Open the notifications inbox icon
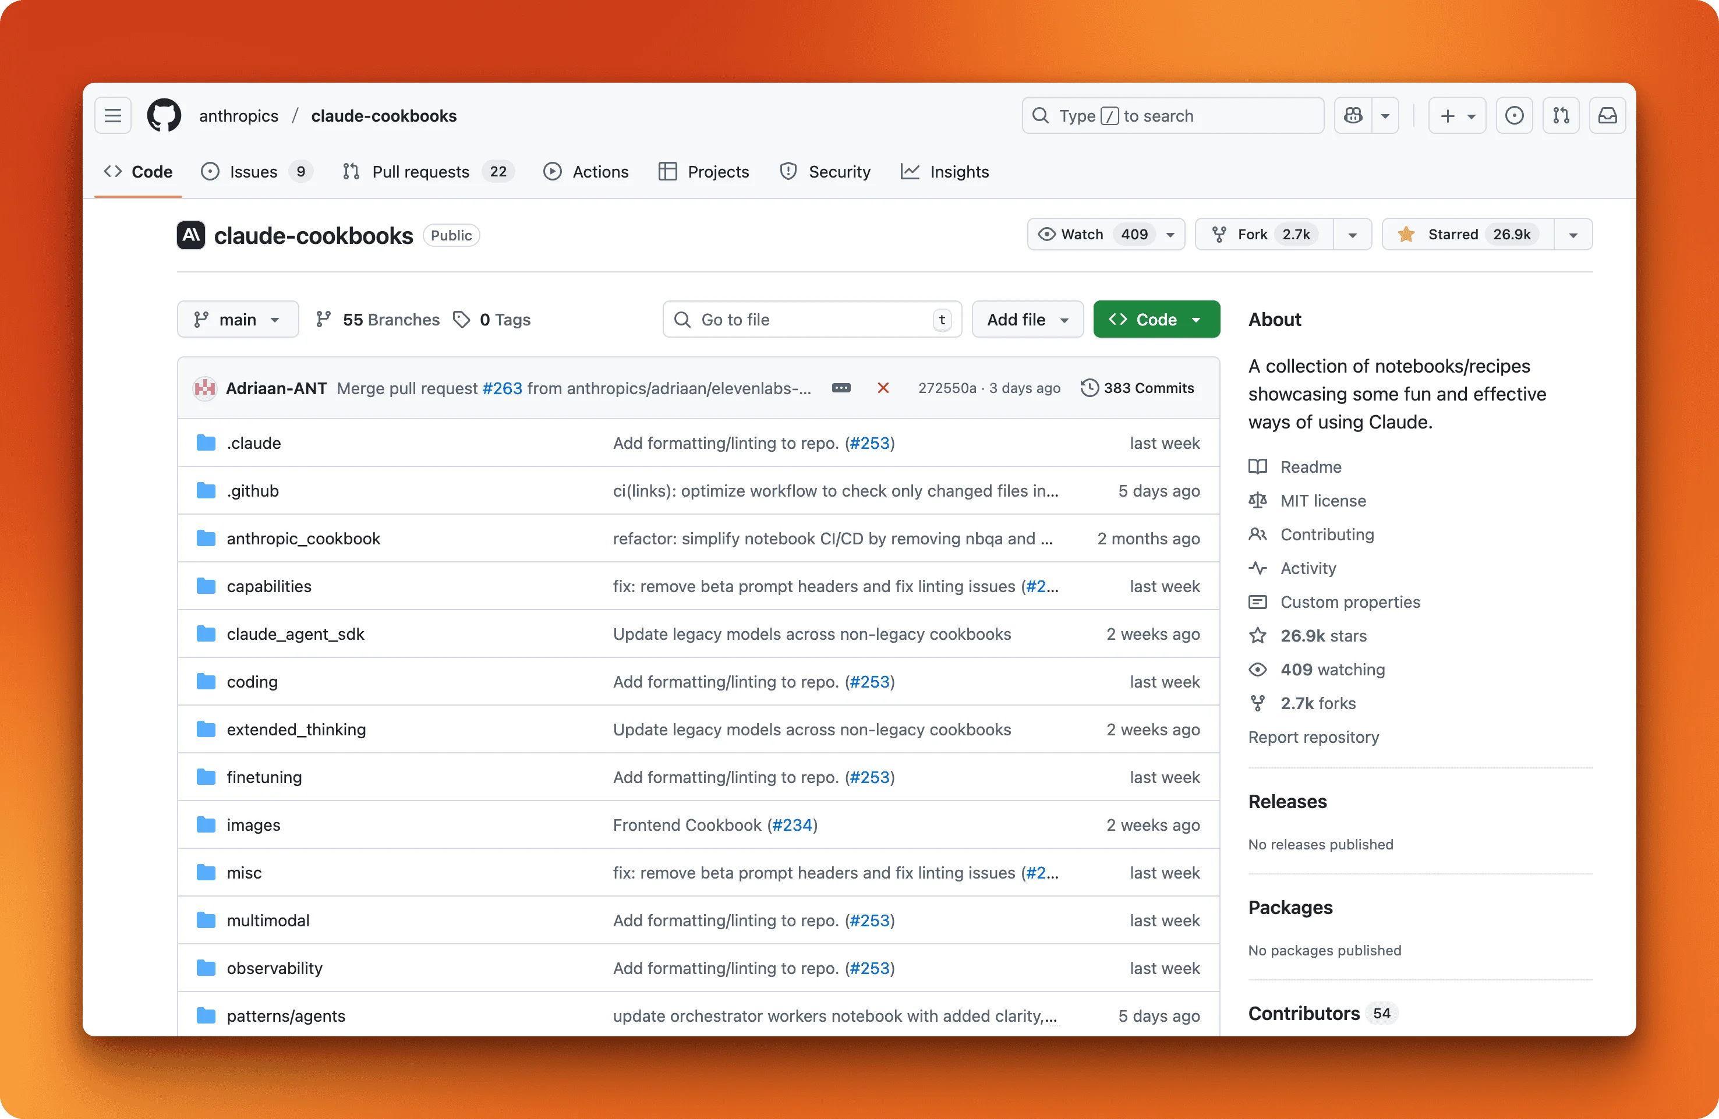1719x1119 pixels. [x=1607, y=115]
